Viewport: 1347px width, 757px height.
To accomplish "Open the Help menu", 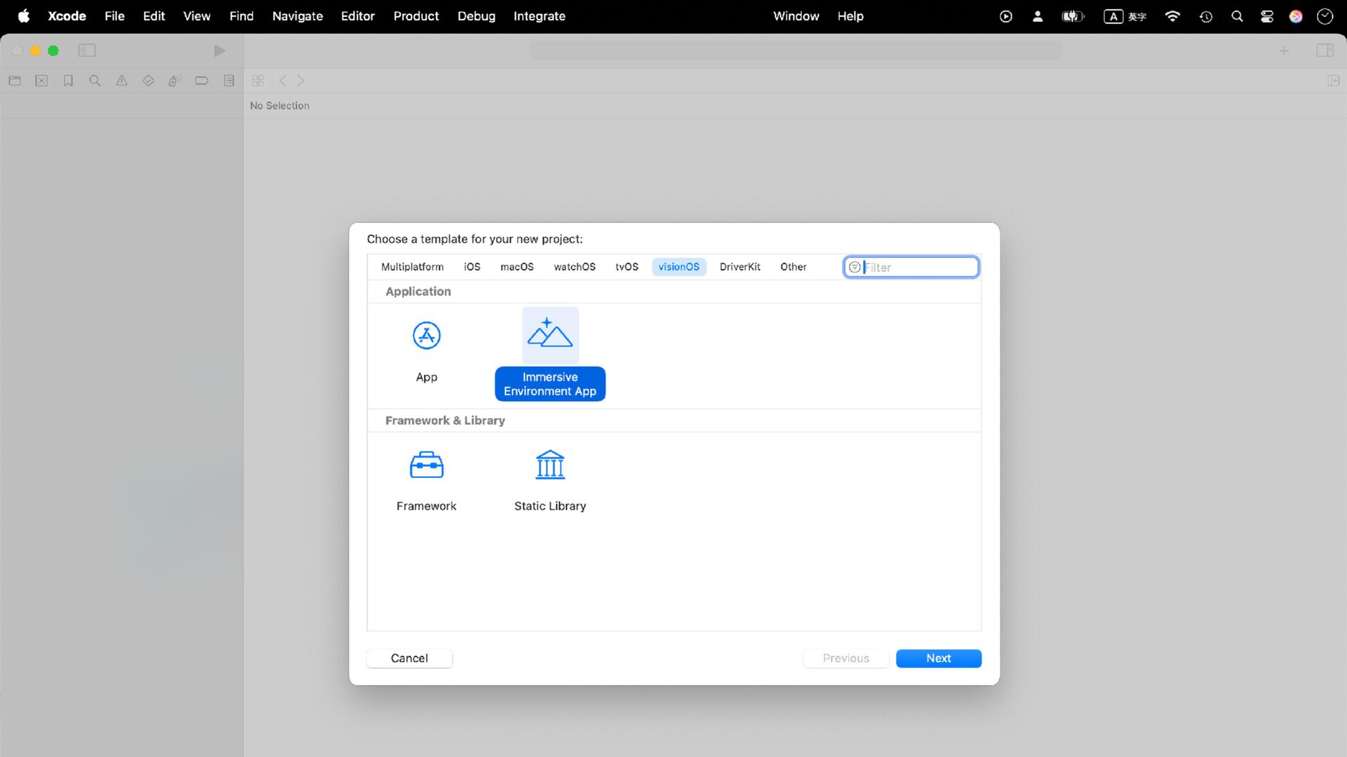I will coord(850,16).
